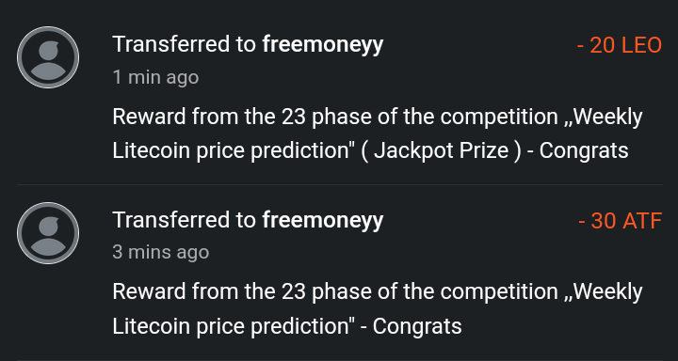Open the avatar beside the 30 ATF transfer
The image size is (678, 361).
[x=48, y=233]
